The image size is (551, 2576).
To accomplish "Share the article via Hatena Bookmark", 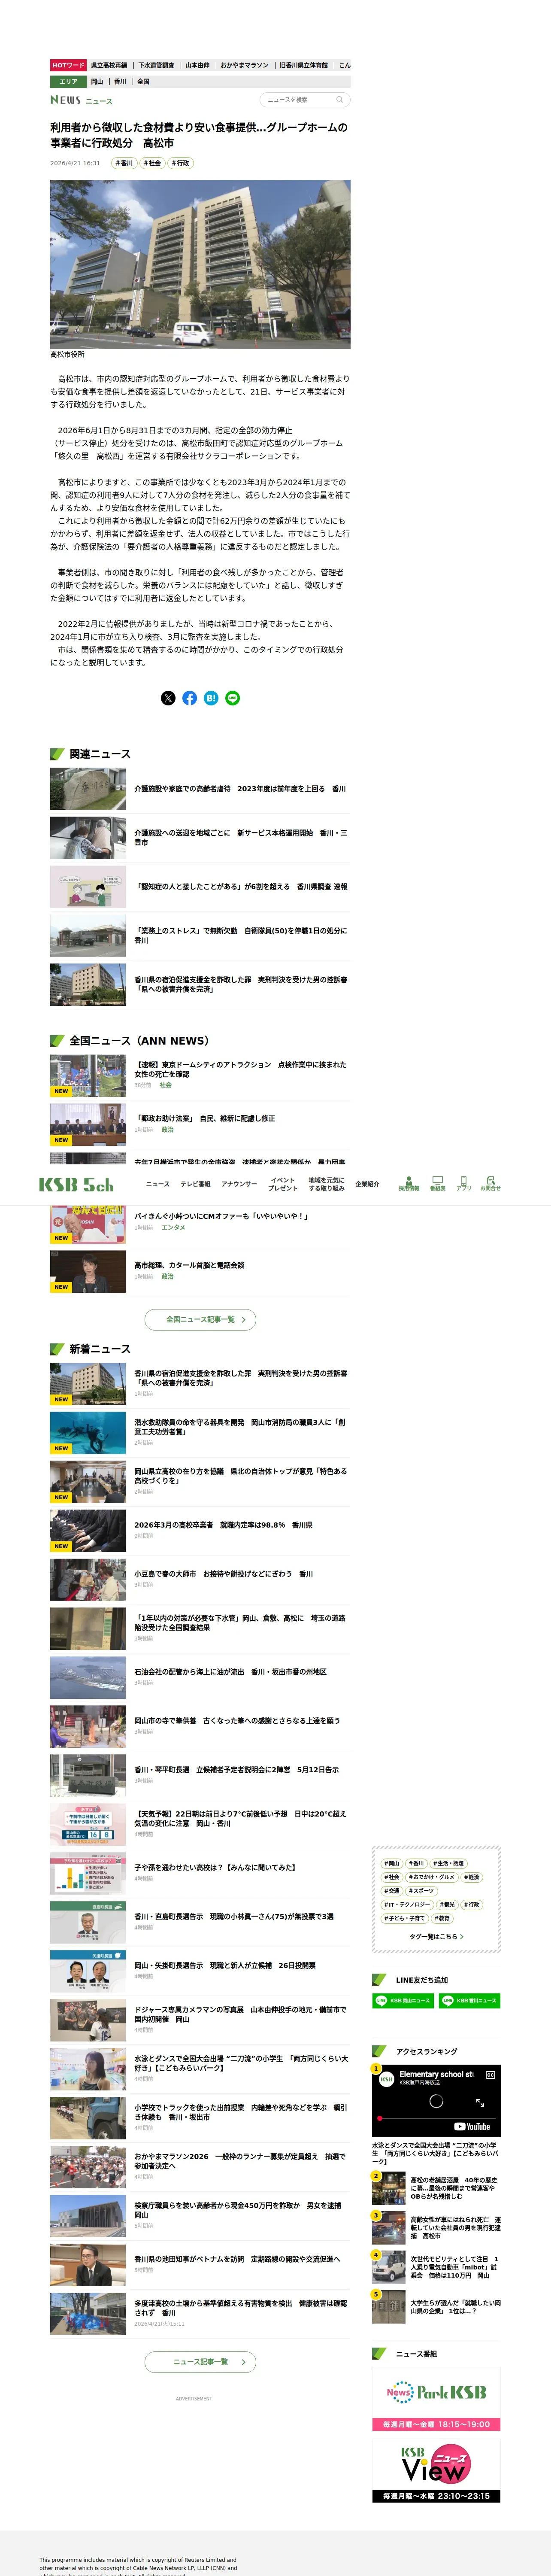I will tap(211, 698).
